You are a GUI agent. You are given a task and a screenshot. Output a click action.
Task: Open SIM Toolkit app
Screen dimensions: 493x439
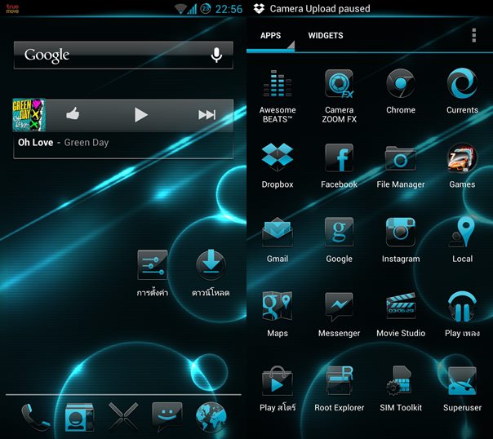pyautogui.click(x=400, y=380)
